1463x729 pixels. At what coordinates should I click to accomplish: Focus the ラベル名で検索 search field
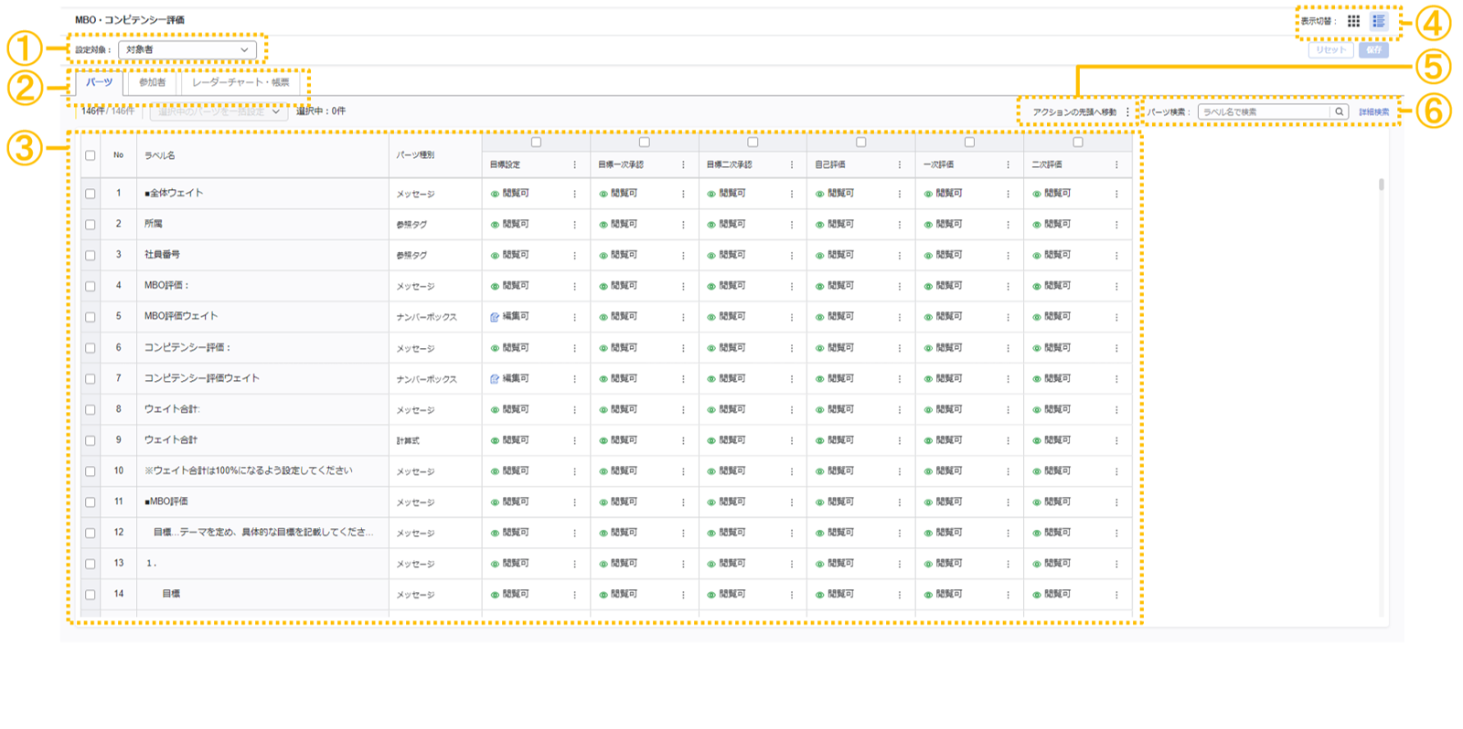(x=1264, y=112)
